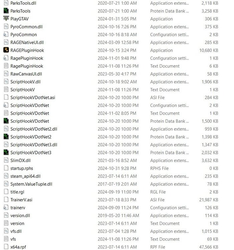Click the startup.rphs blank file icon
234x250 pixels.
pyautogui.click(x=6, y=168)
